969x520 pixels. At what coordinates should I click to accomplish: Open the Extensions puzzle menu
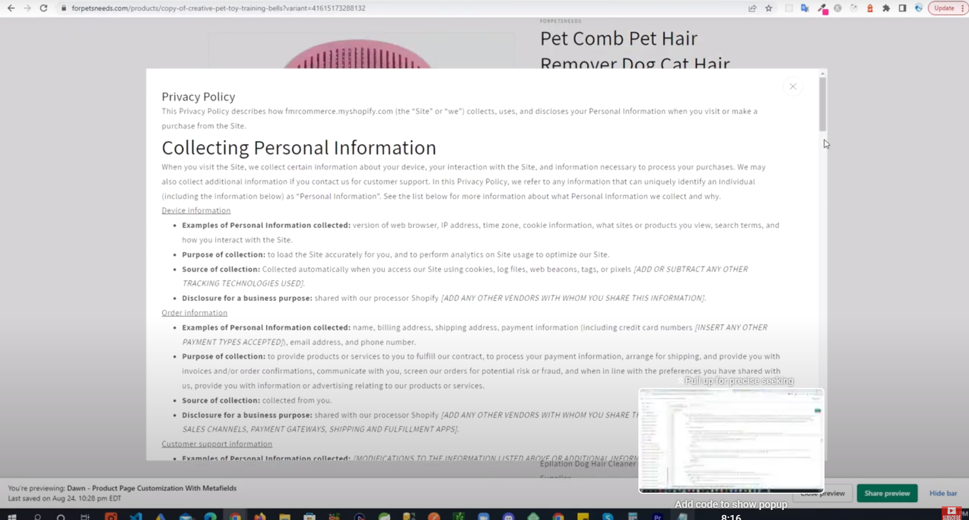click(x=886, y=8)
